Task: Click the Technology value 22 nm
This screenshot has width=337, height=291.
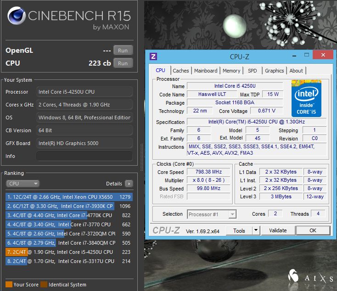Action: pyautogui.click(x=200, y=111)
